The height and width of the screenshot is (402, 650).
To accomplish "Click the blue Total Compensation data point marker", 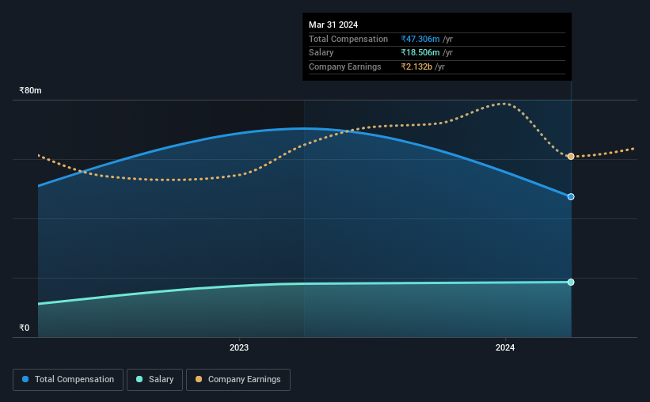I will (571, 197).
